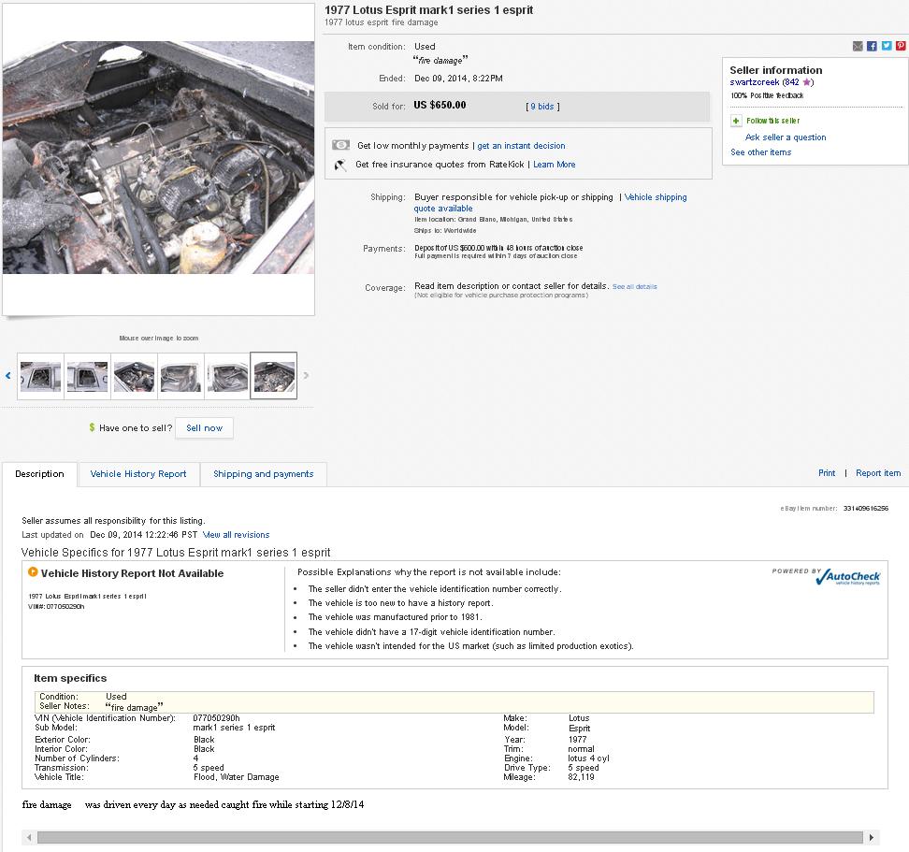The height and width of the screenshot is (852, 909).
Task: Share listing on Twitter icon
Action: pyautogui.click(x=887, y=46)
